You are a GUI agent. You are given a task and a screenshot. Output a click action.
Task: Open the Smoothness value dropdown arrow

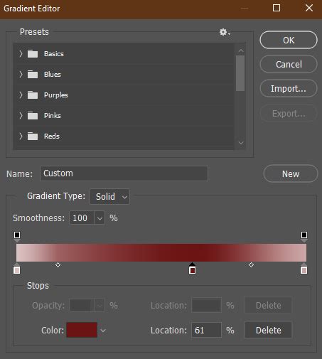100,218
